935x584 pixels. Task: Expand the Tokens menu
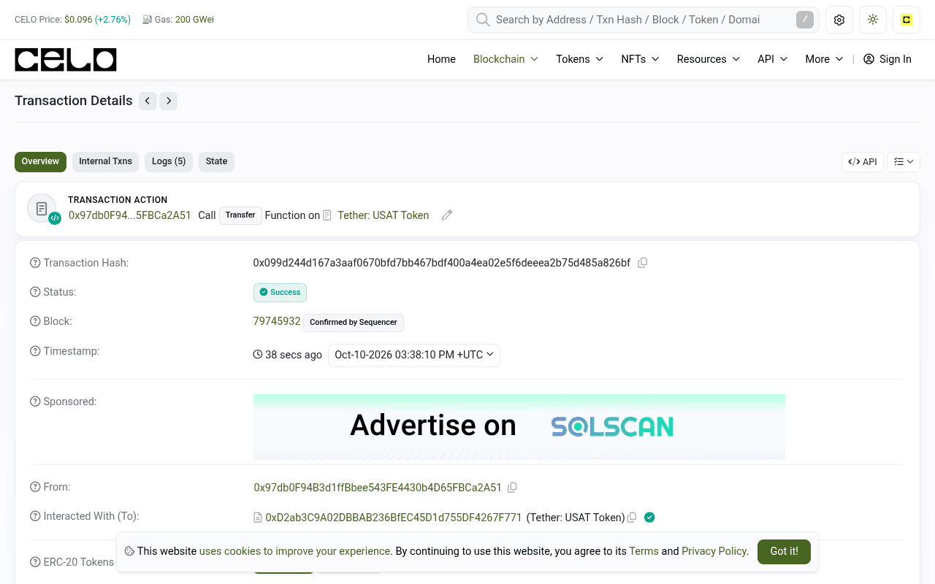click(579, 59)
